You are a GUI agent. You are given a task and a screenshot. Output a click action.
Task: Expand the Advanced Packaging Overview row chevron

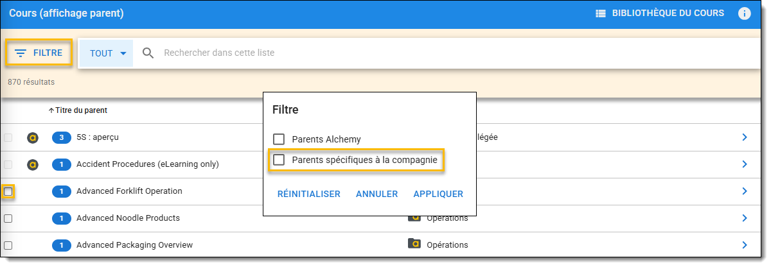click(745, 245)
